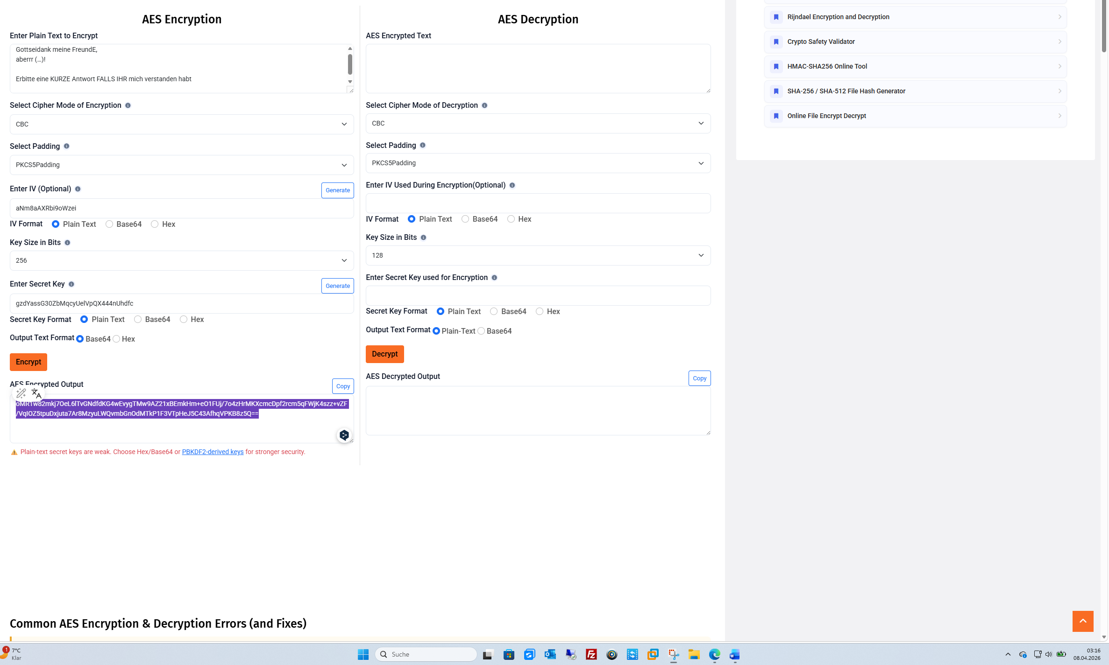Expand decryption PKCS5Padding dropdown
Screen dimensions: 1109x665
coord(538,163)
